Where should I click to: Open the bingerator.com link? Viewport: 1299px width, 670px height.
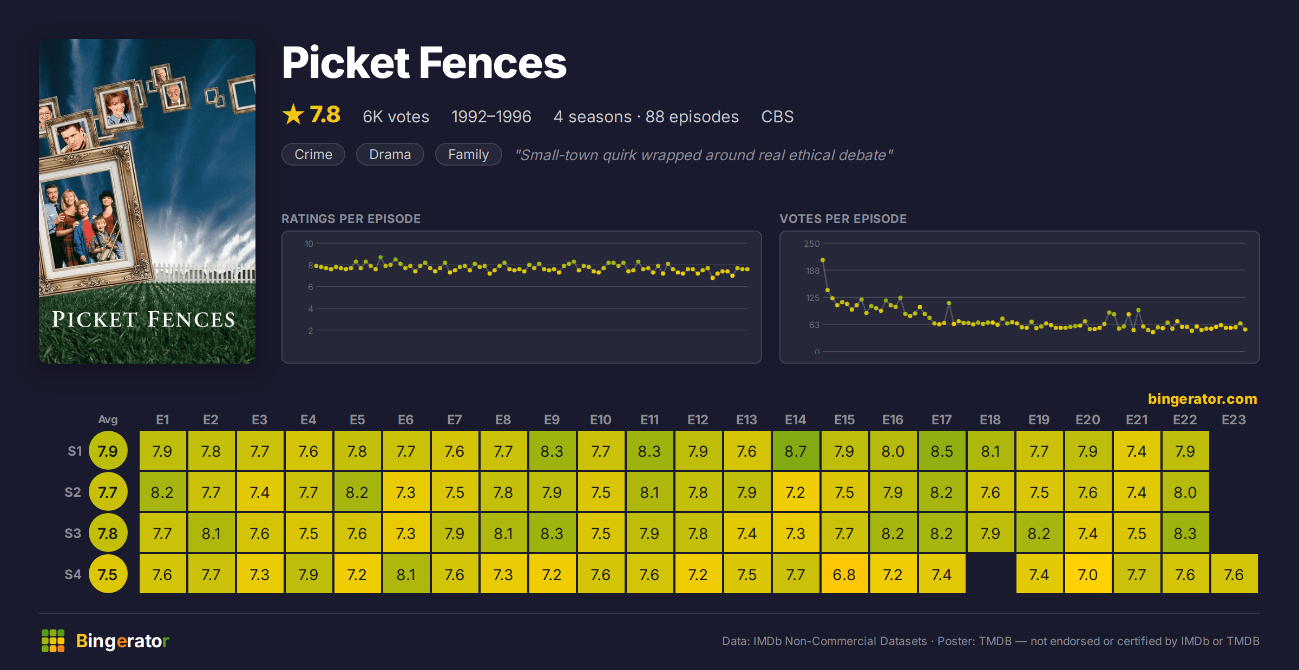[1202, 399]
